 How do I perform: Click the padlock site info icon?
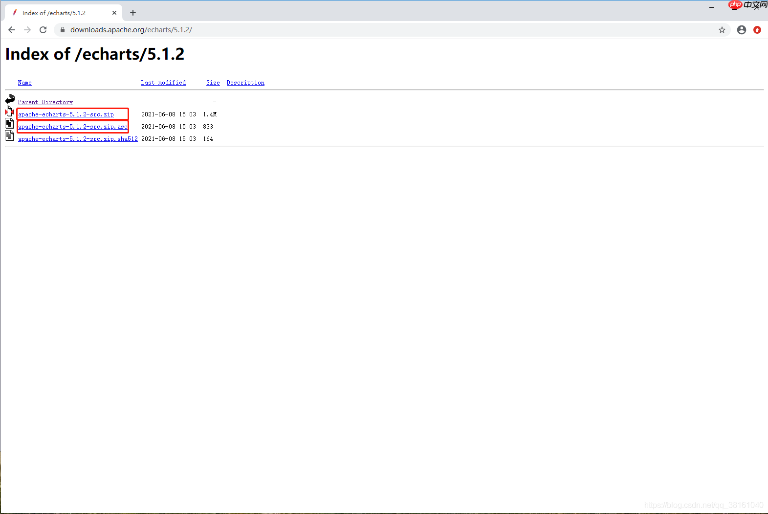[62, 30]
